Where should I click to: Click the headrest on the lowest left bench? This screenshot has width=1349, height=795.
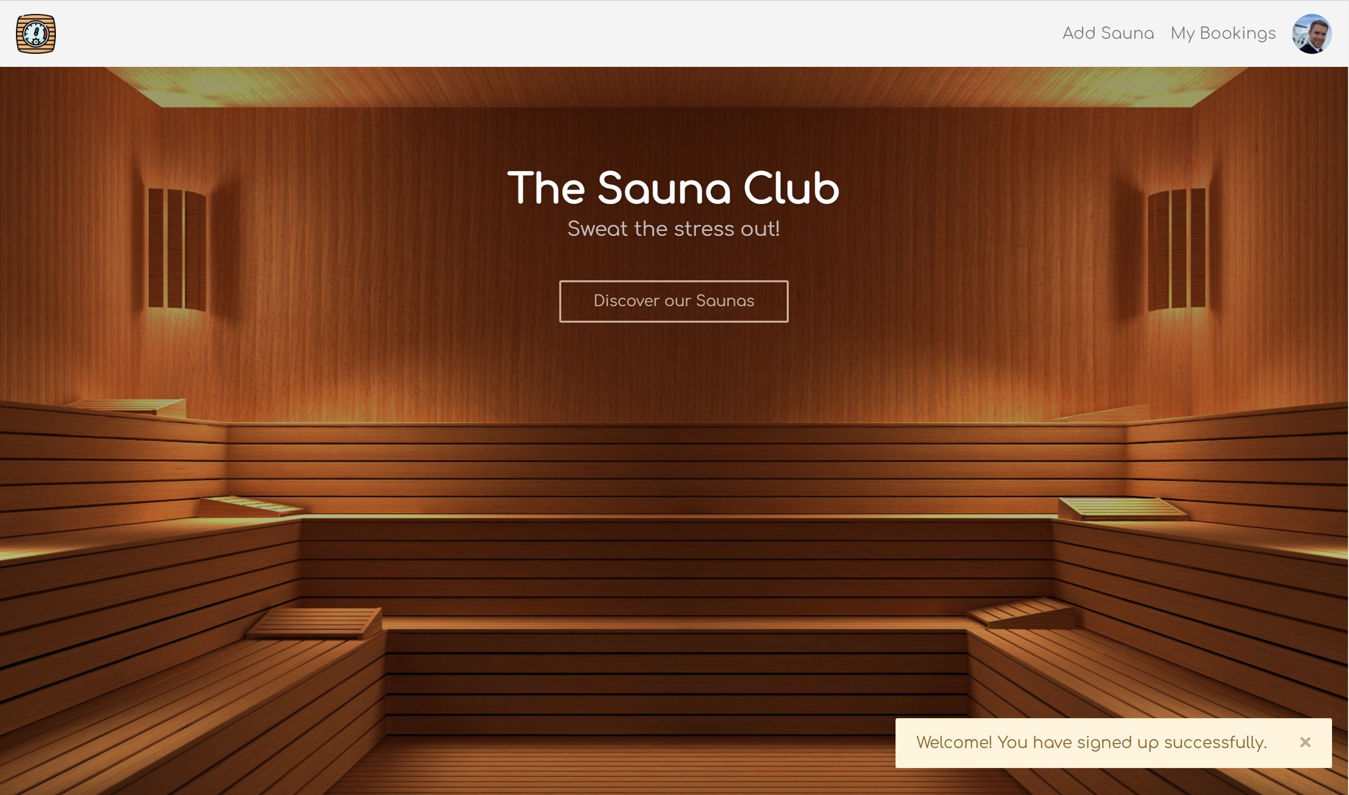coord(315,623)
